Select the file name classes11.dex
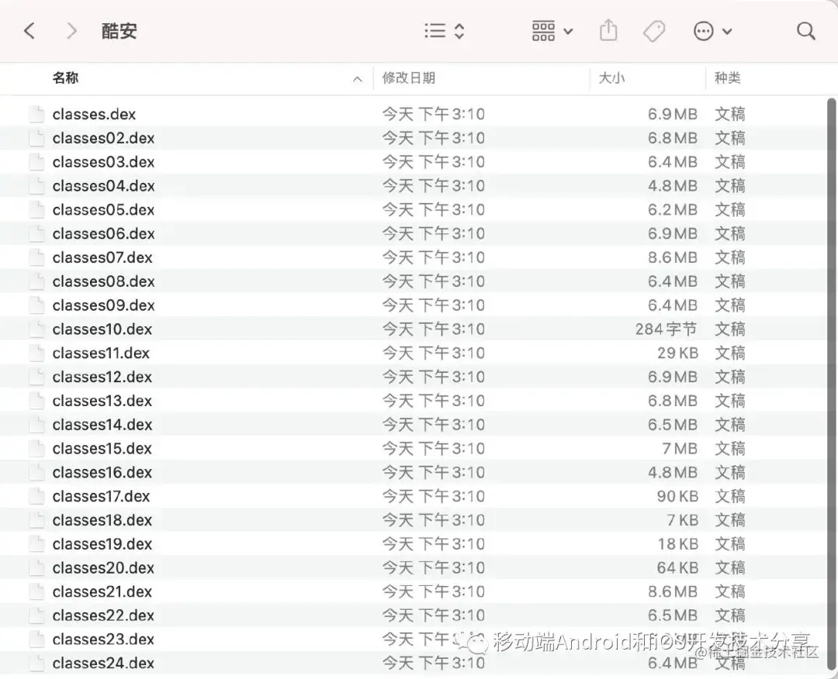The width and height of the screenshot is (838, 679). click(x=101, y=353)
